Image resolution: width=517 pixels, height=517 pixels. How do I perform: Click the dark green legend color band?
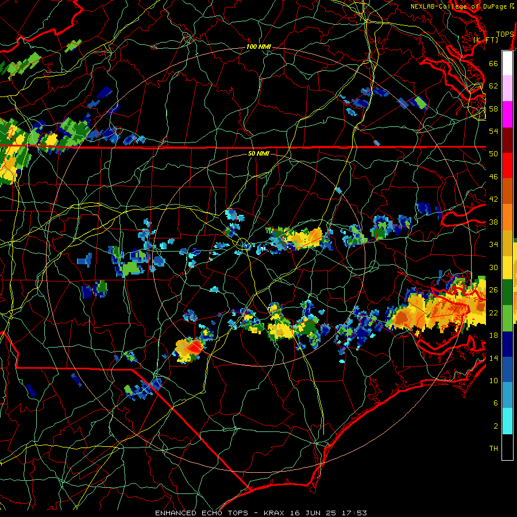coord(507,292)
